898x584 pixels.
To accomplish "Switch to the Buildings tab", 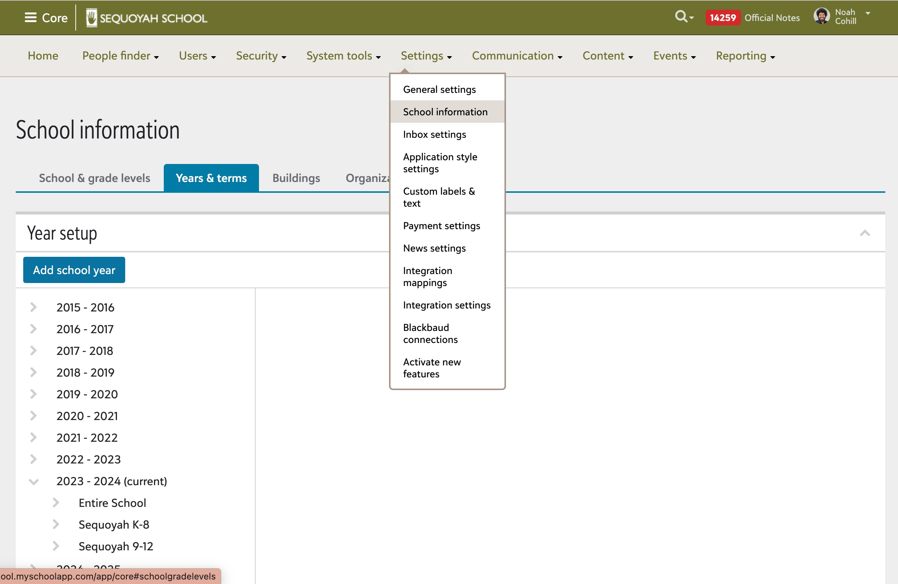I will coord(296,178).
